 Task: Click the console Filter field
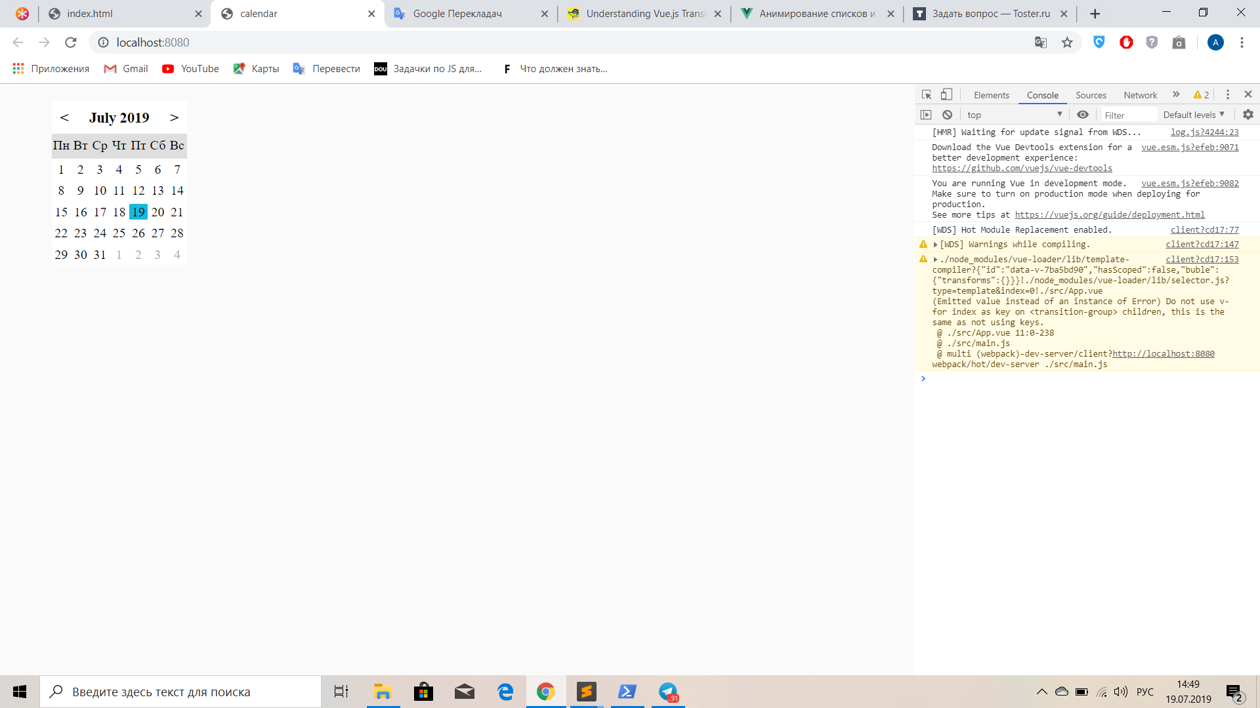1130,115
